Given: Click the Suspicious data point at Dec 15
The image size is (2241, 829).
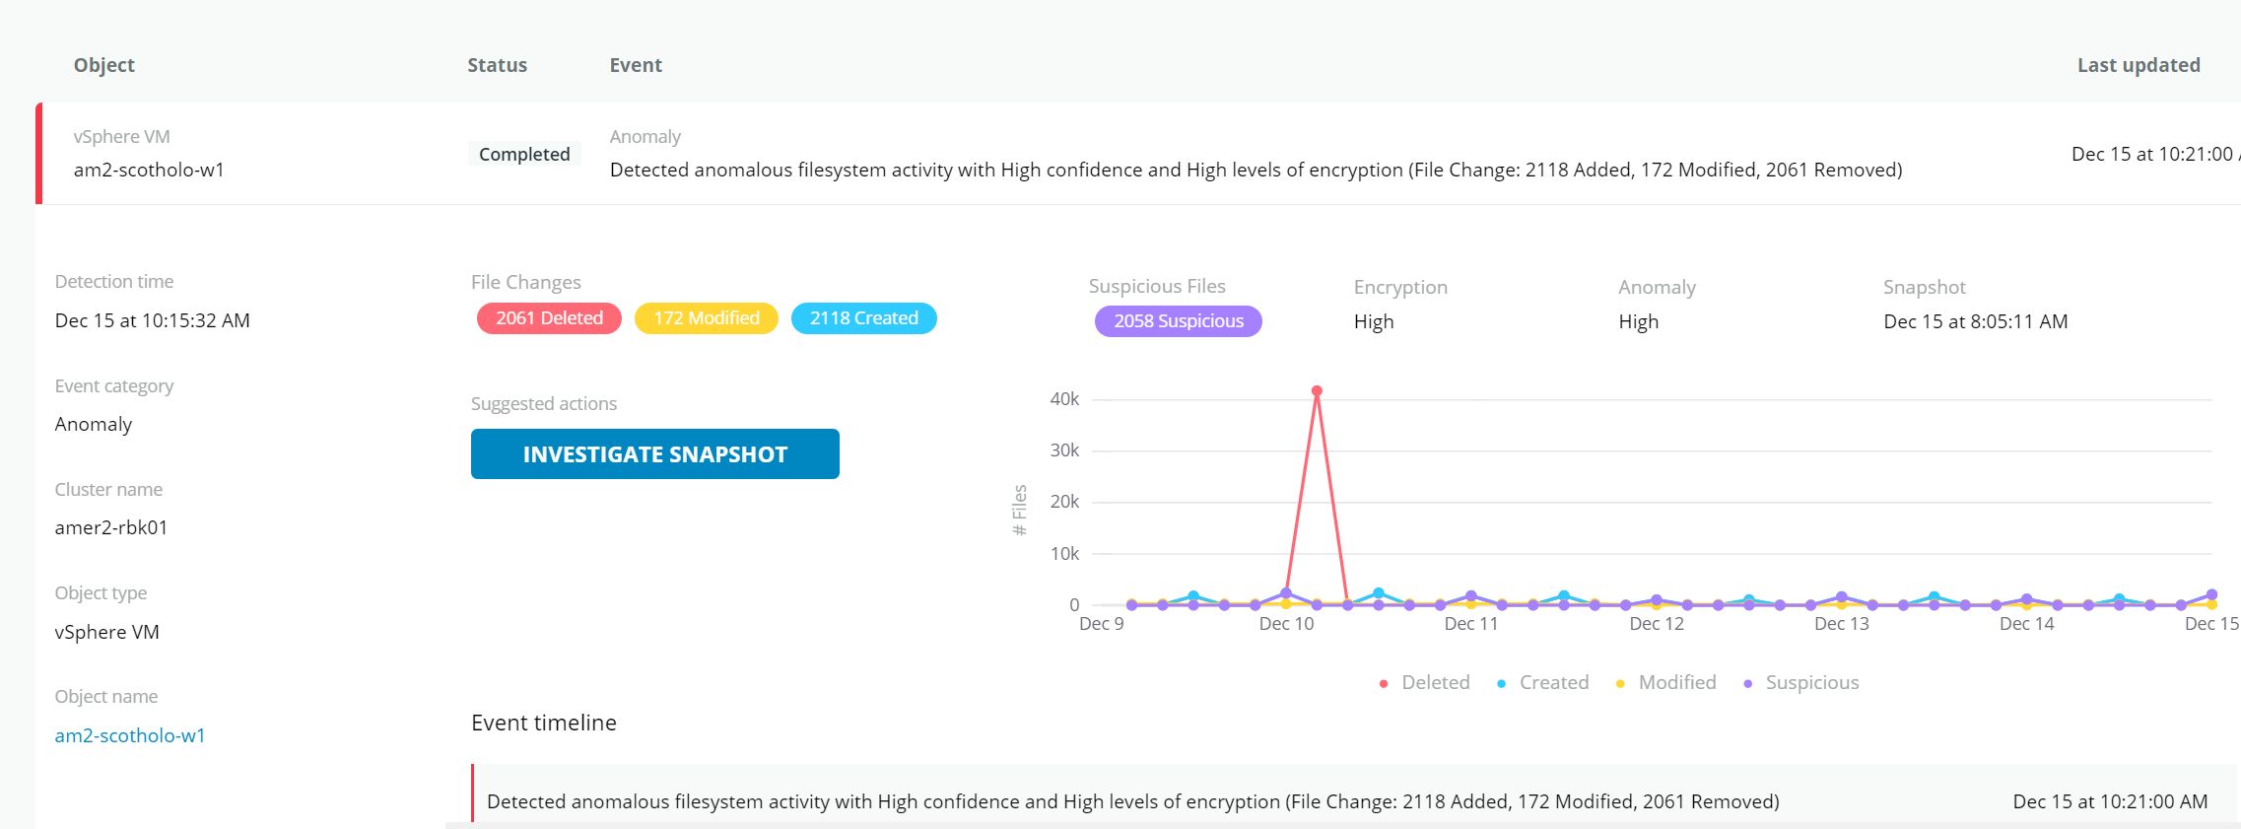Looking at the screenshot, I should 2211,594.
